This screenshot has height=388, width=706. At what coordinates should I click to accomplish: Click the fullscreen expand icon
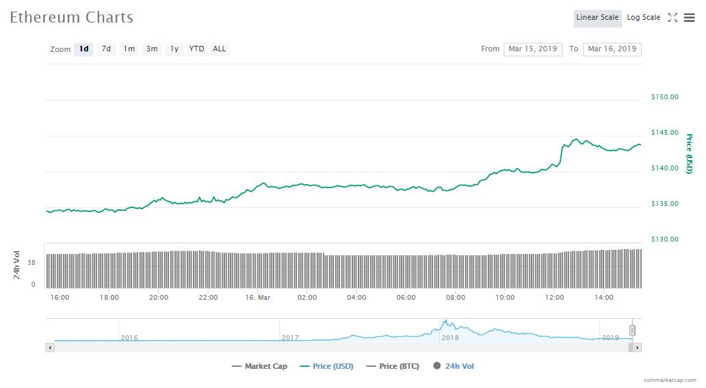coord(672,18)
